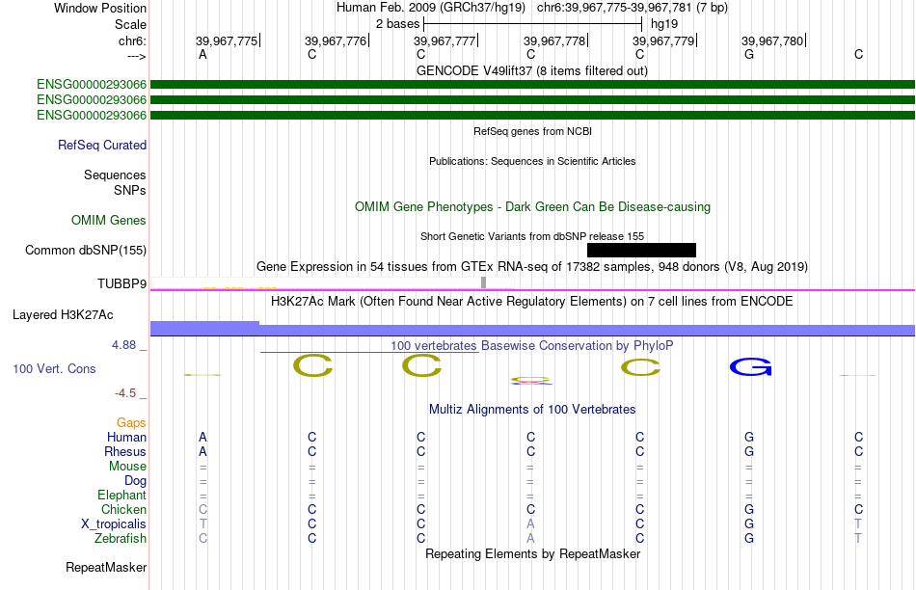The width and height of the screenshot is (916, 590).
Task: Click the Window Position track label
Action: click(100, 8)
